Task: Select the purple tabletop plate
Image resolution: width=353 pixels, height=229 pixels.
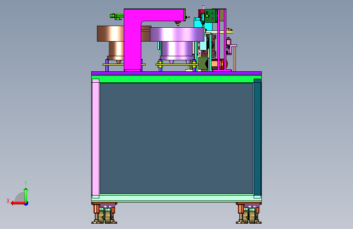Action: click(177, 73)
